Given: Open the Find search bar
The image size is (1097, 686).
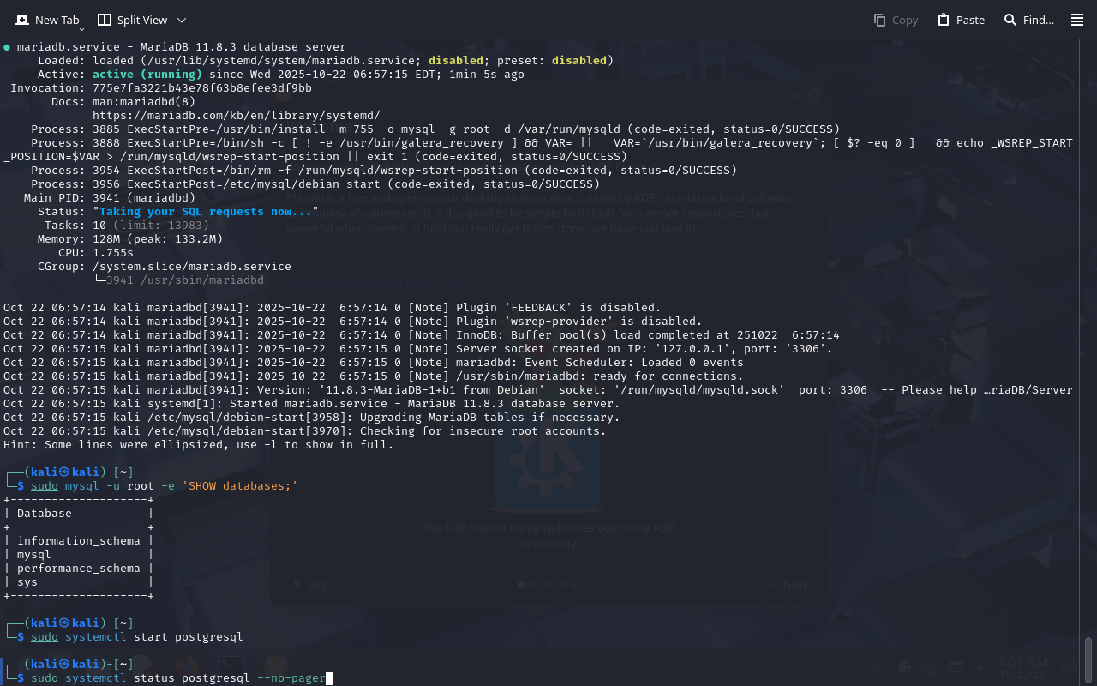Looking at the screenshot, I should coord(1028,20).
